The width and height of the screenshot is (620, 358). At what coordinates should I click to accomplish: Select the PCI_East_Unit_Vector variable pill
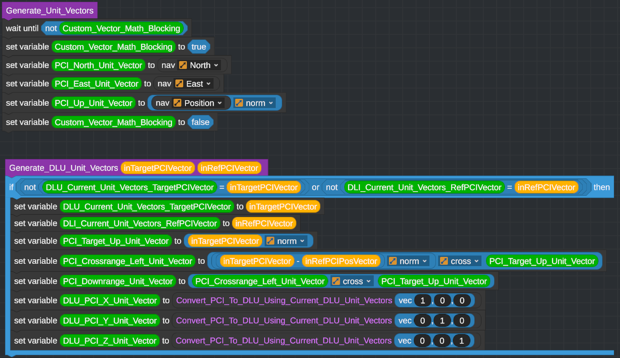(x=97, y=84)
